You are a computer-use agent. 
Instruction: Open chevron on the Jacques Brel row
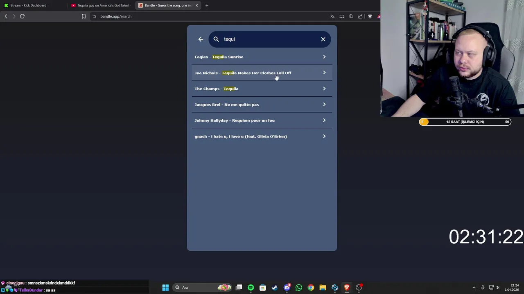click(324, 105)
